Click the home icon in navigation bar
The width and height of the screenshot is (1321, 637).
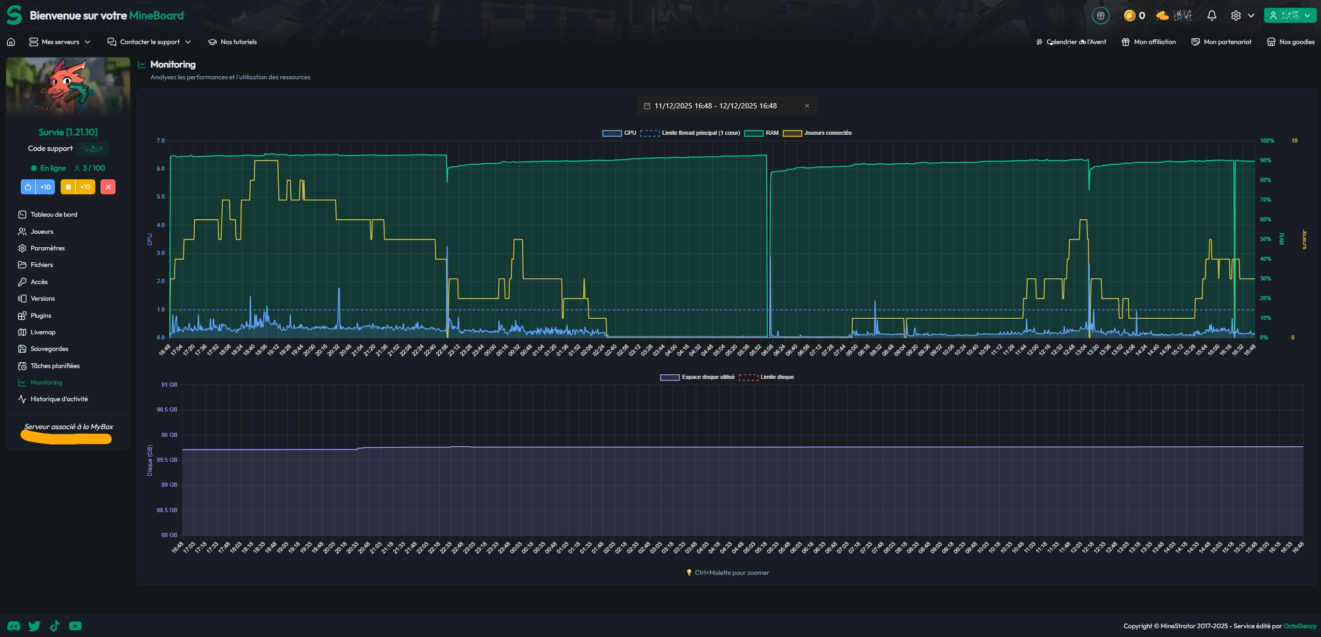(11, 42)
